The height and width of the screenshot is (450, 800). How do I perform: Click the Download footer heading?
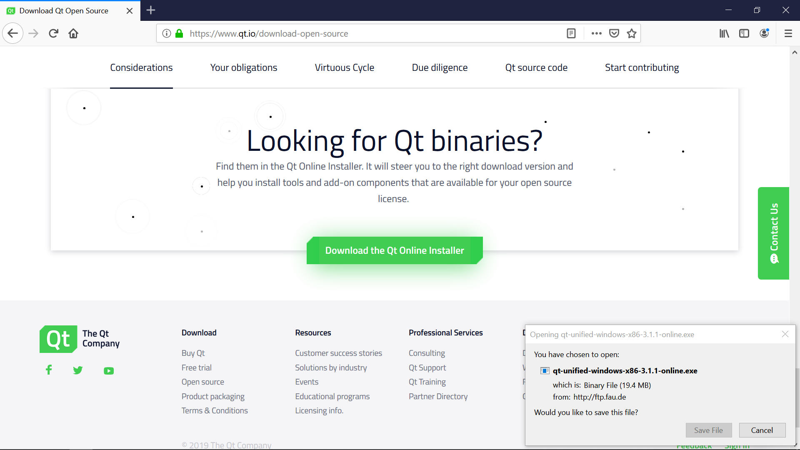tap(199, 332)
